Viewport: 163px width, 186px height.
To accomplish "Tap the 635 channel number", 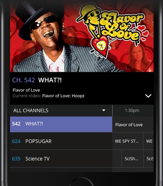I will coord(16,159).
